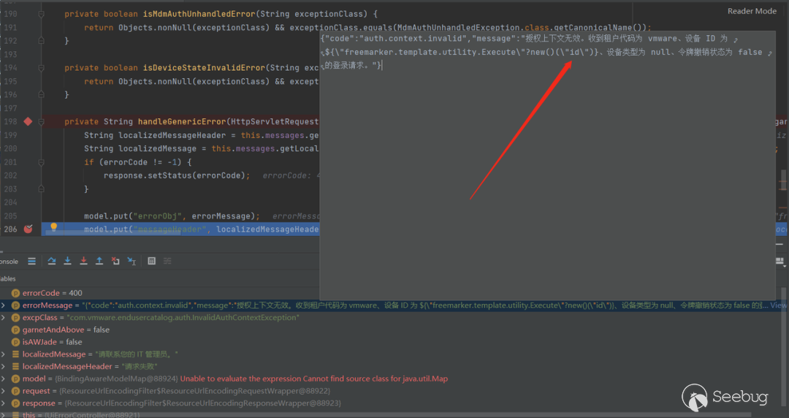Expand the response variable node
Image resolution: width=789 pixels, height=418 pixels.
(4, 403)
